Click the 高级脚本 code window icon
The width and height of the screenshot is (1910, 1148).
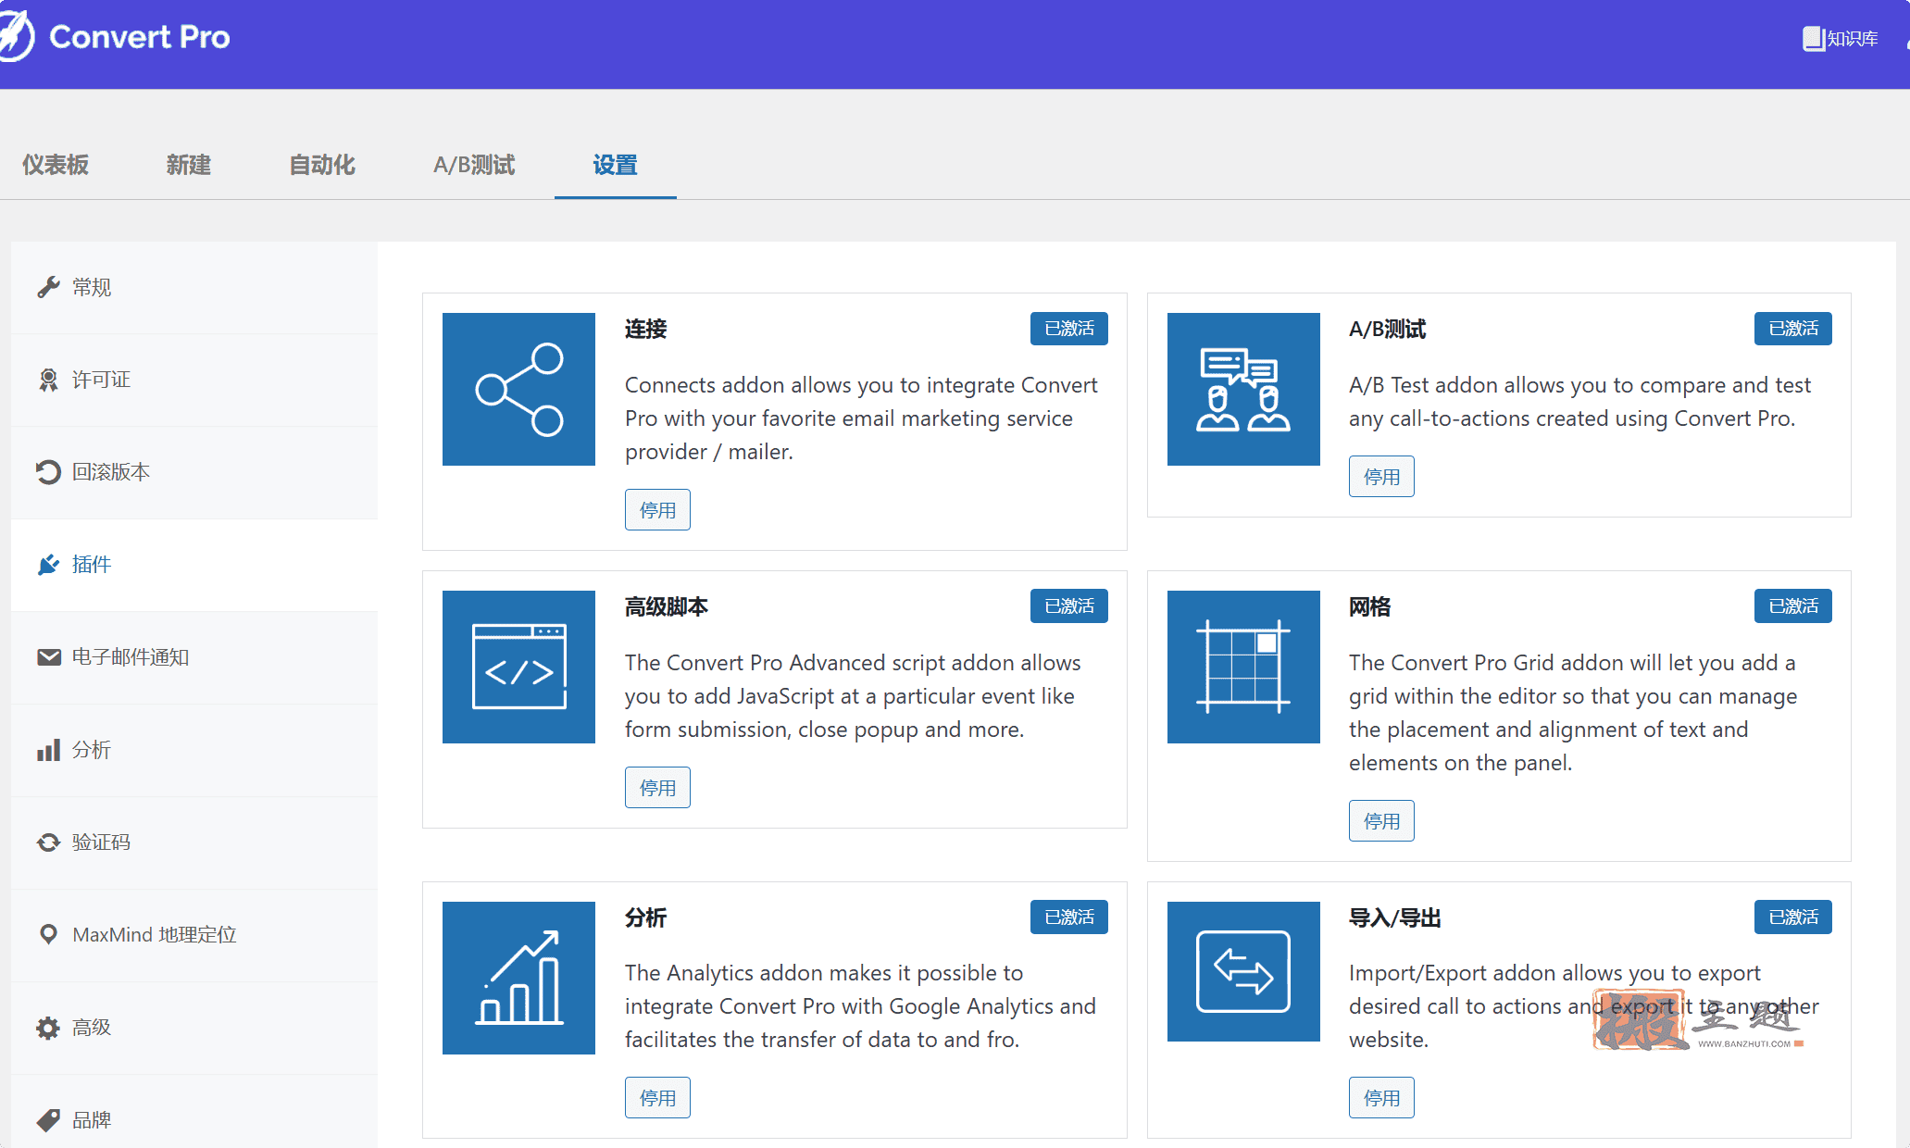point(518,667)
